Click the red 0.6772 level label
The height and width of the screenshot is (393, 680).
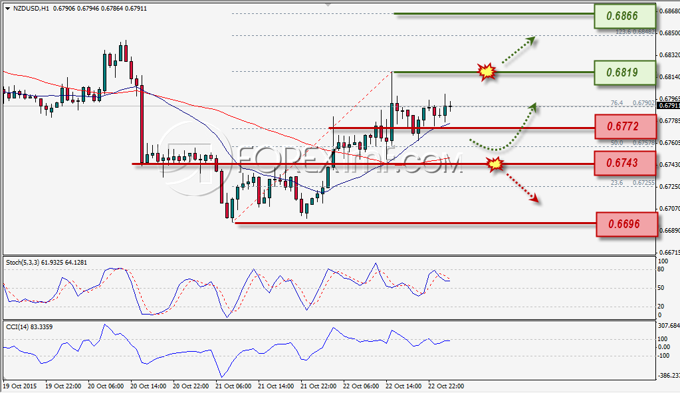(x=625, y=126)
